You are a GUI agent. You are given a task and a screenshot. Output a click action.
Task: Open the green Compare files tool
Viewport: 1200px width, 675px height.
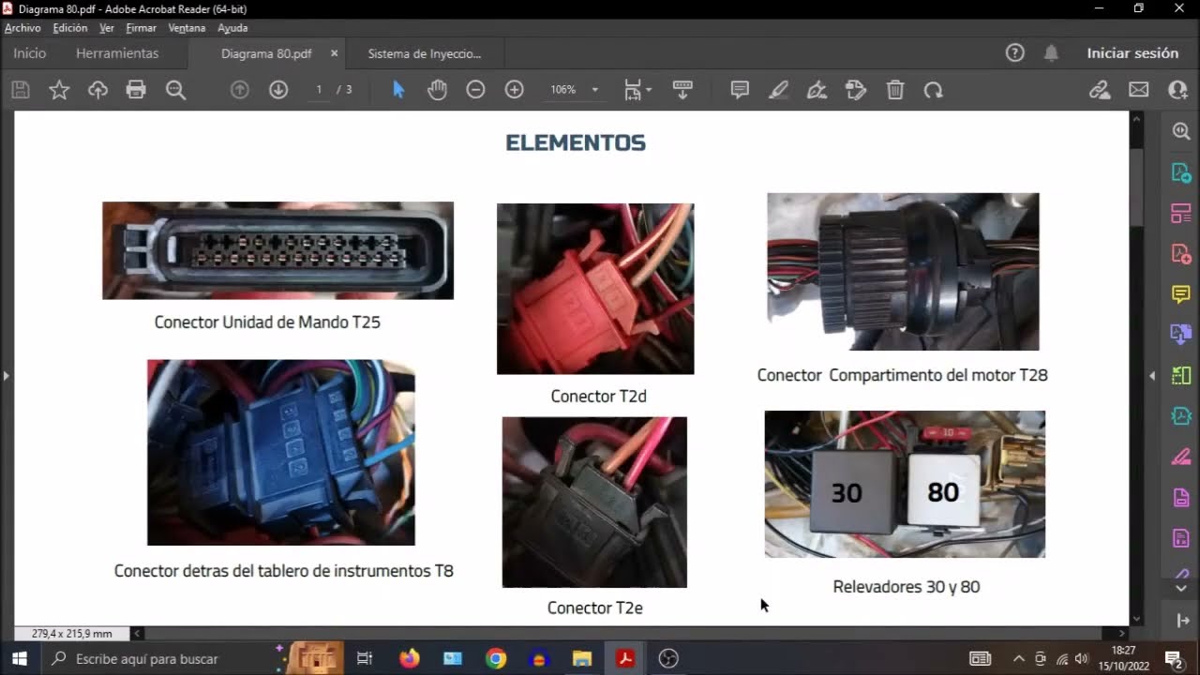[x=1181, y=375]
